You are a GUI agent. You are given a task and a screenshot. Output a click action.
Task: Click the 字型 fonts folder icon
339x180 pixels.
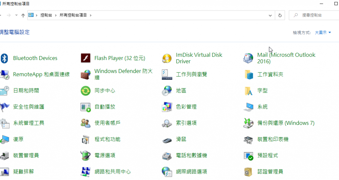coord(248,91)
